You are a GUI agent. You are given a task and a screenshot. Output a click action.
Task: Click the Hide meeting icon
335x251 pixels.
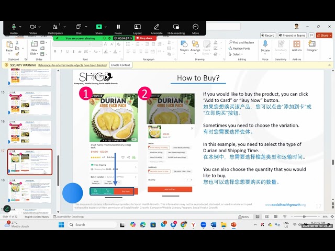click(x=176, y=27)
